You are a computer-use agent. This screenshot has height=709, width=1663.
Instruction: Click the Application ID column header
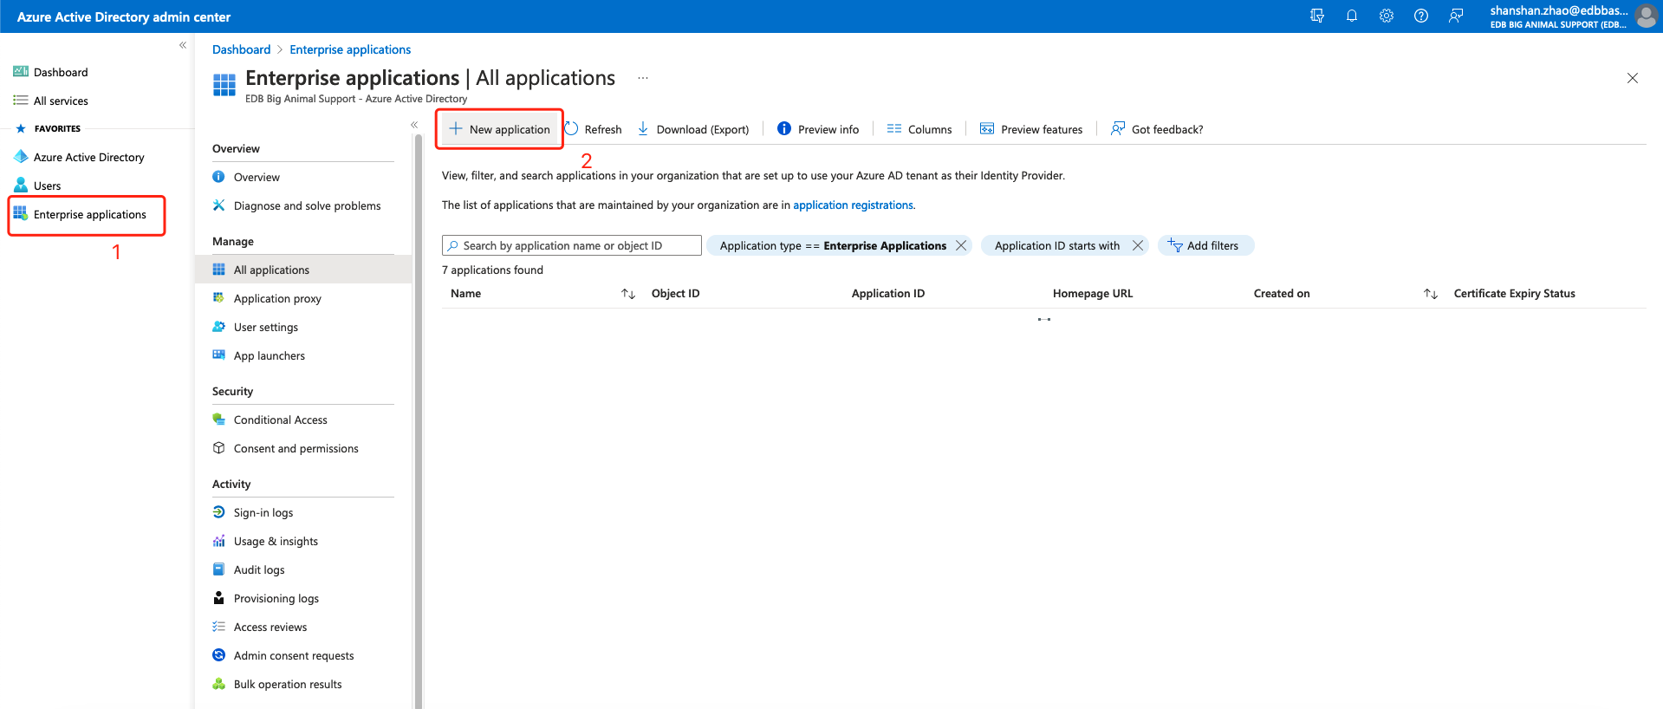point(887,294)
